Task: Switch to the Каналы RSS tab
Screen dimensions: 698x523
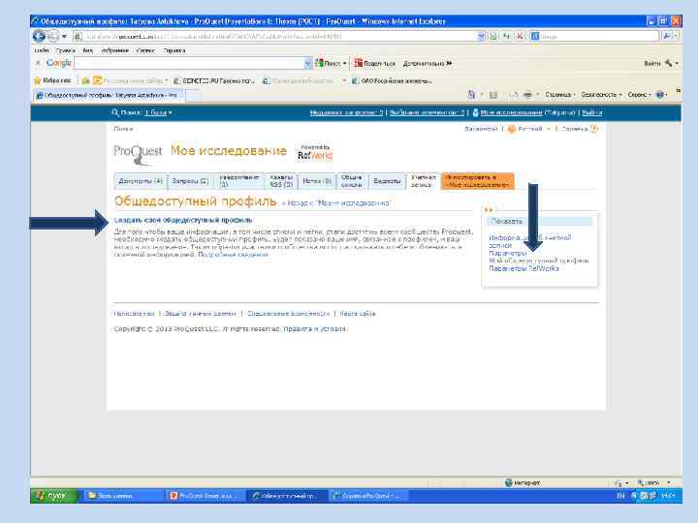Action: click(281, 181)
